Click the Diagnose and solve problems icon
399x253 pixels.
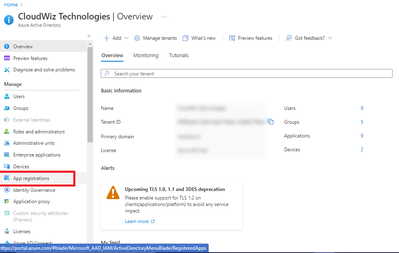[6, 70]
